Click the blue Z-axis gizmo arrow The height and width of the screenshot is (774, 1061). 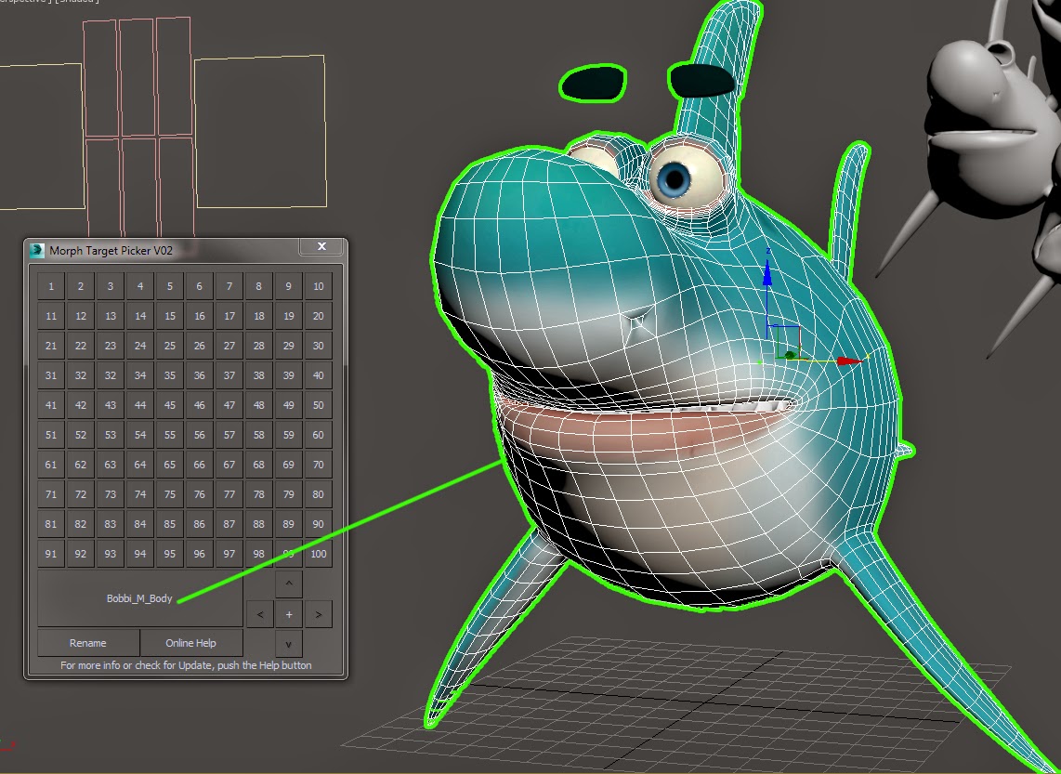pyautogui.click(x=767, y=272)
